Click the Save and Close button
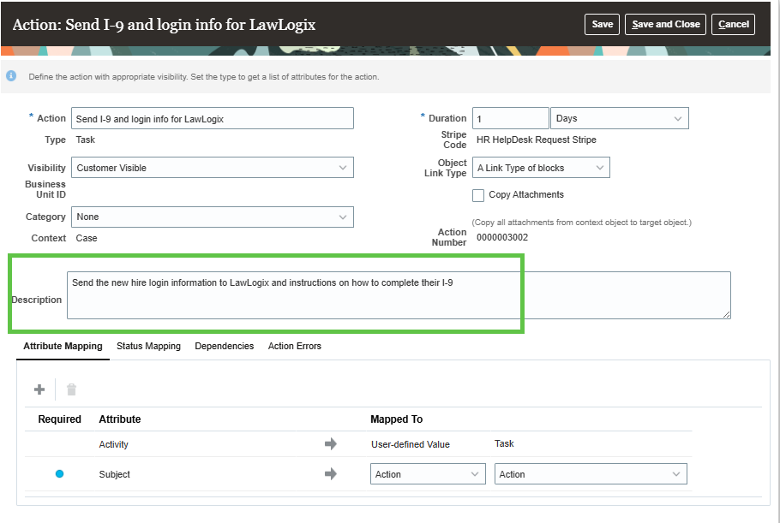This screenshot has height=523, width=780. point(666,24)
